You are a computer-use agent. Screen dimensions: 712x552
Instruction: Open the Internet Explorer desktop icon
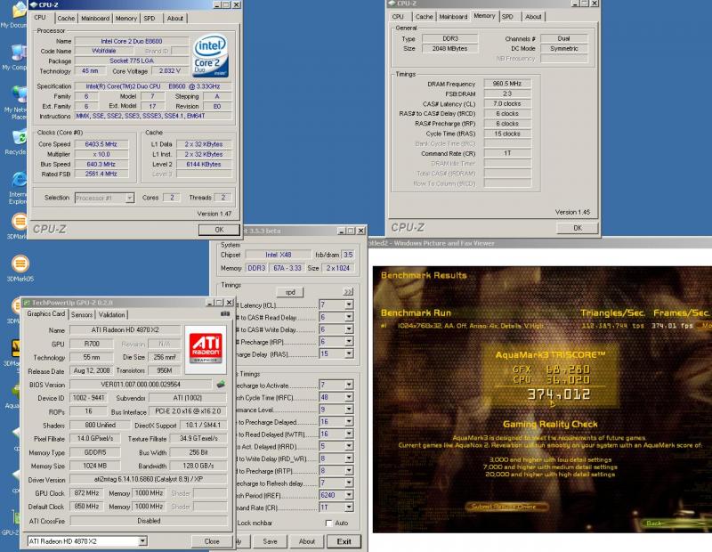18,188
